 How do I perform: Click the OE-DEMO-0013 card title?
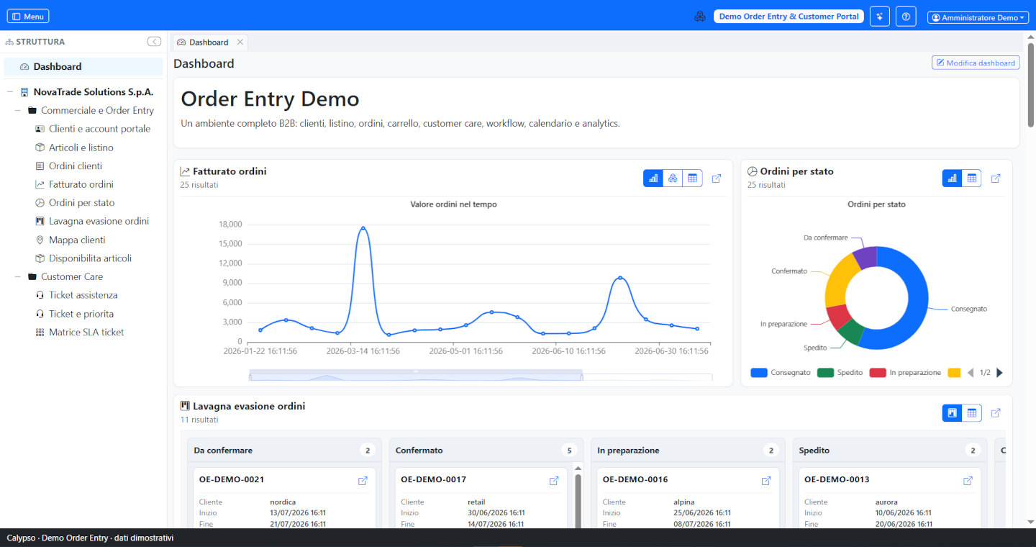[x=837, y=479]
